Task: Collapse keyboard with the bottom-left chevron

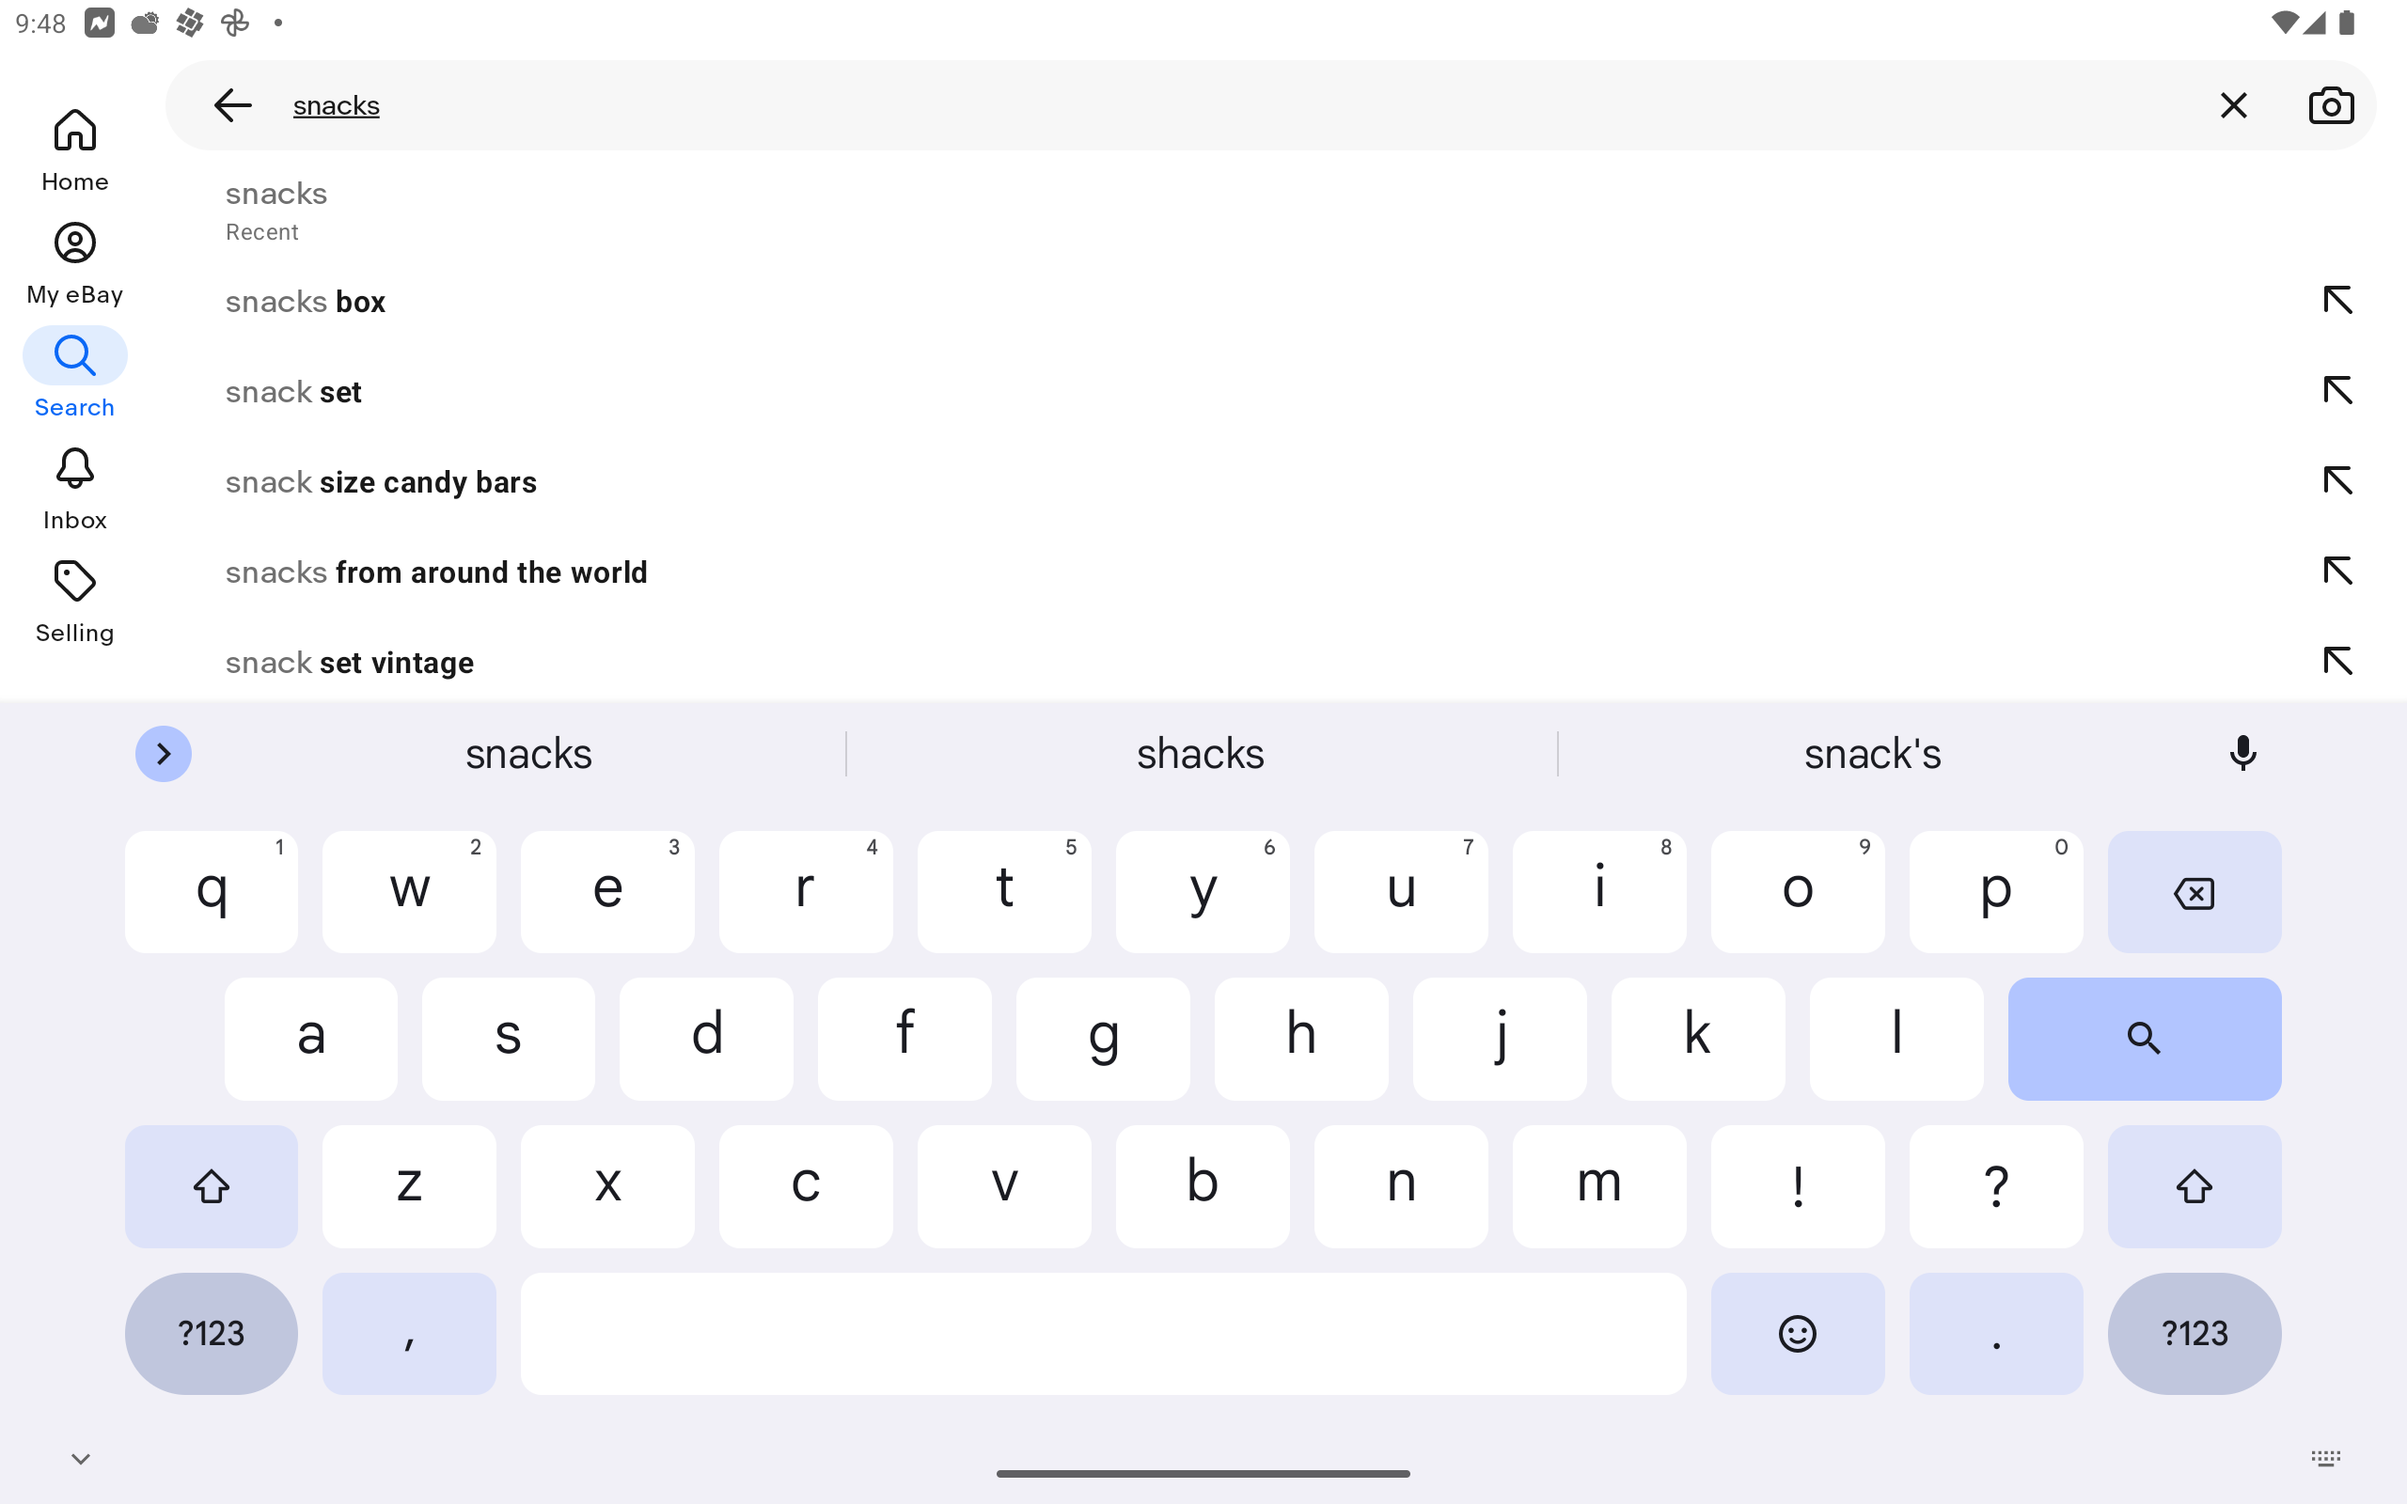Action: click(81, 1458)
